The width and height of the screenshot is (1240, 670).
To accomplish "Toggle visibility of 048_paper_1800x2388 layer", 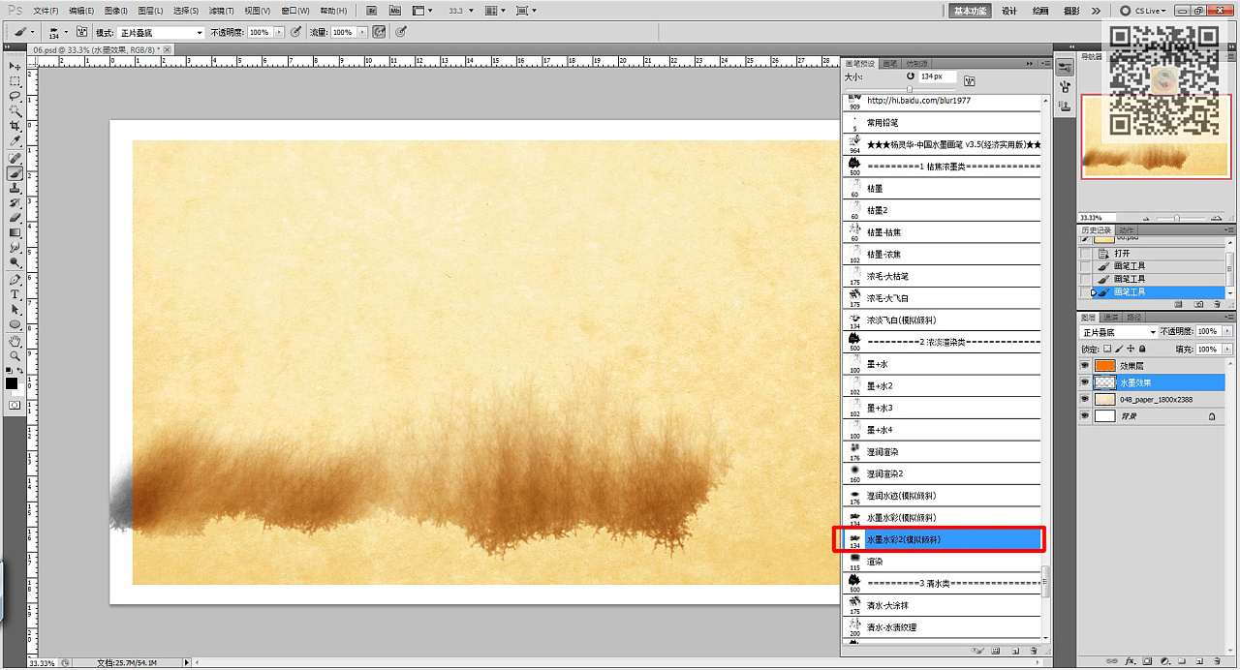I will (x=1085, y=399).
